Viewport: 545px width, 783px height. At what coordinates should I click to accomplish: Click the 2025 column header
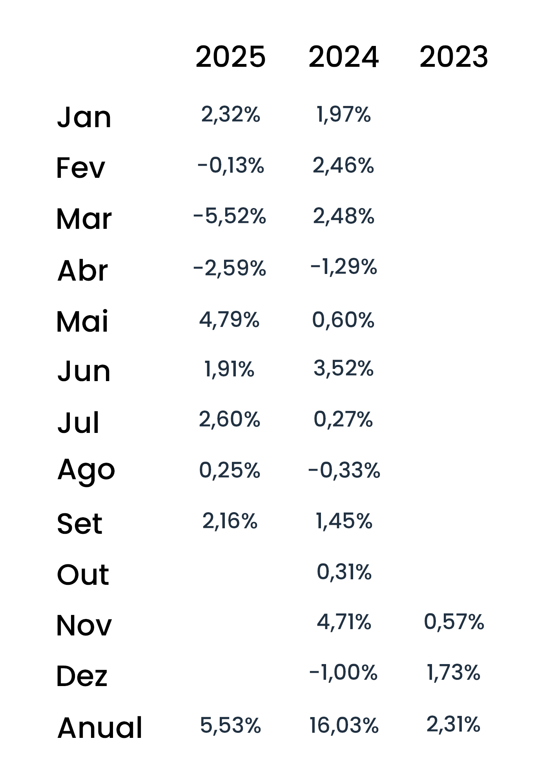pyautogui.click(x=230, y=57)
